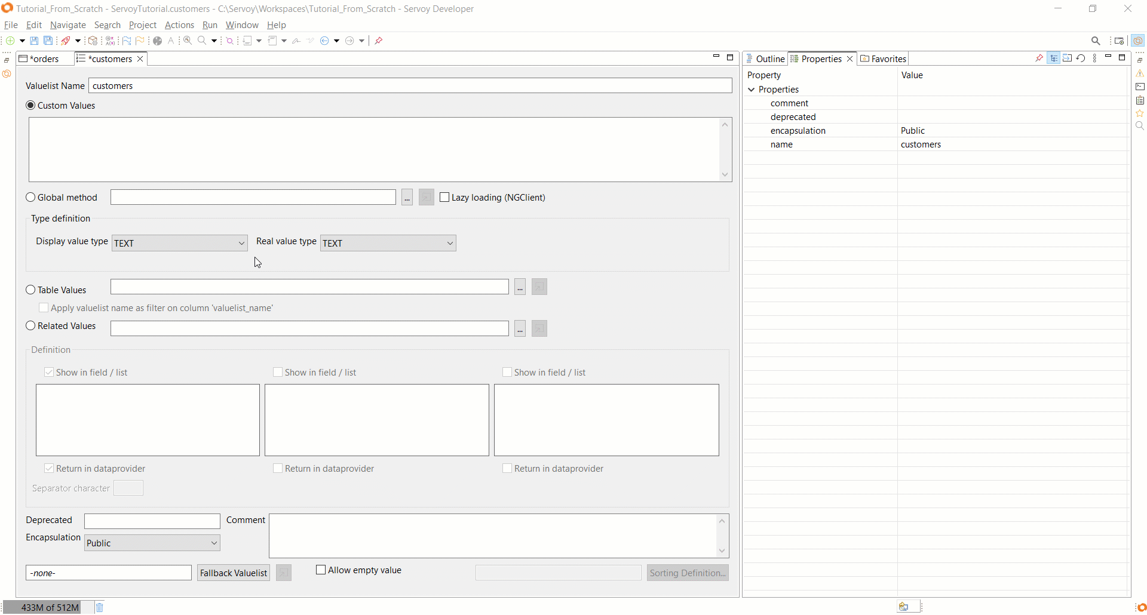Viewport: 1147px width, 615px height.
Task: Click the garbage collector trash icon
Action: [x=100, y=607]
